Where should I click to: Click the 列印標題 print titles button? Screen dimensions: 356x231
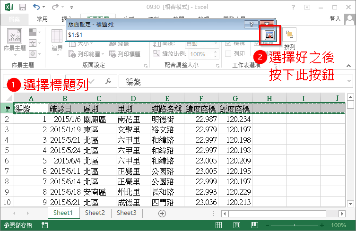pos(125,54)
